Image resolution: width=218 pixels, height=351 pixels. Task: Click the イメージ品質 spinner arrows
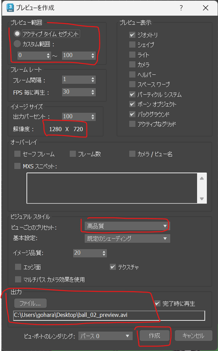click(104, 253)
